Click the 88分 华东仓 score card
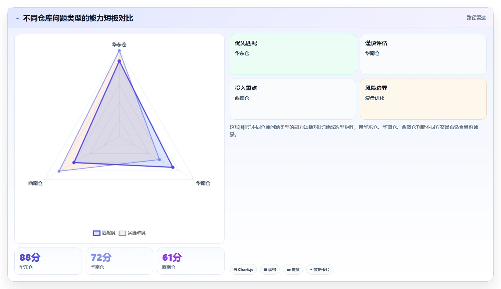The width and height of the screenshot is (501, 289). coord(48,261)
